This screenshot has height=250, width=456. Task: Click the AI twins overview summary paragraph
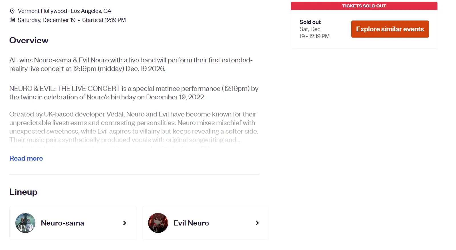(x=131, y=64)
